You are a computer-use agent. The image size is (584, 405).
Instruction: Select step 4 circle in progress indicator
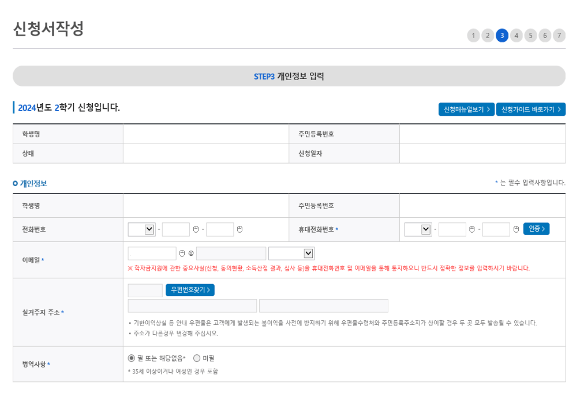[516, 35]
